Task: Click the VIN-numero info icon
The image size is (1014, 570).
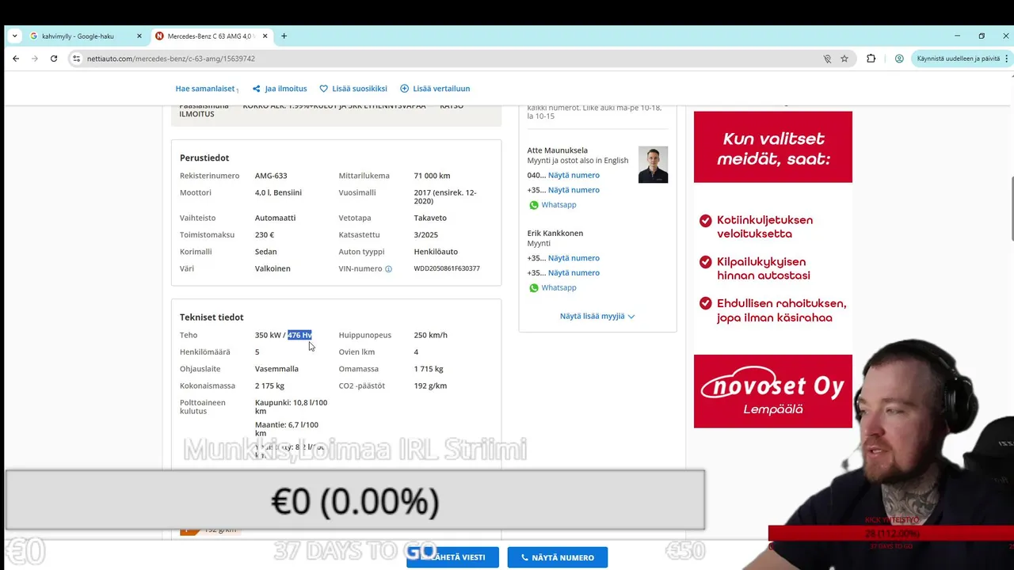Action: (x=388, y=269)
